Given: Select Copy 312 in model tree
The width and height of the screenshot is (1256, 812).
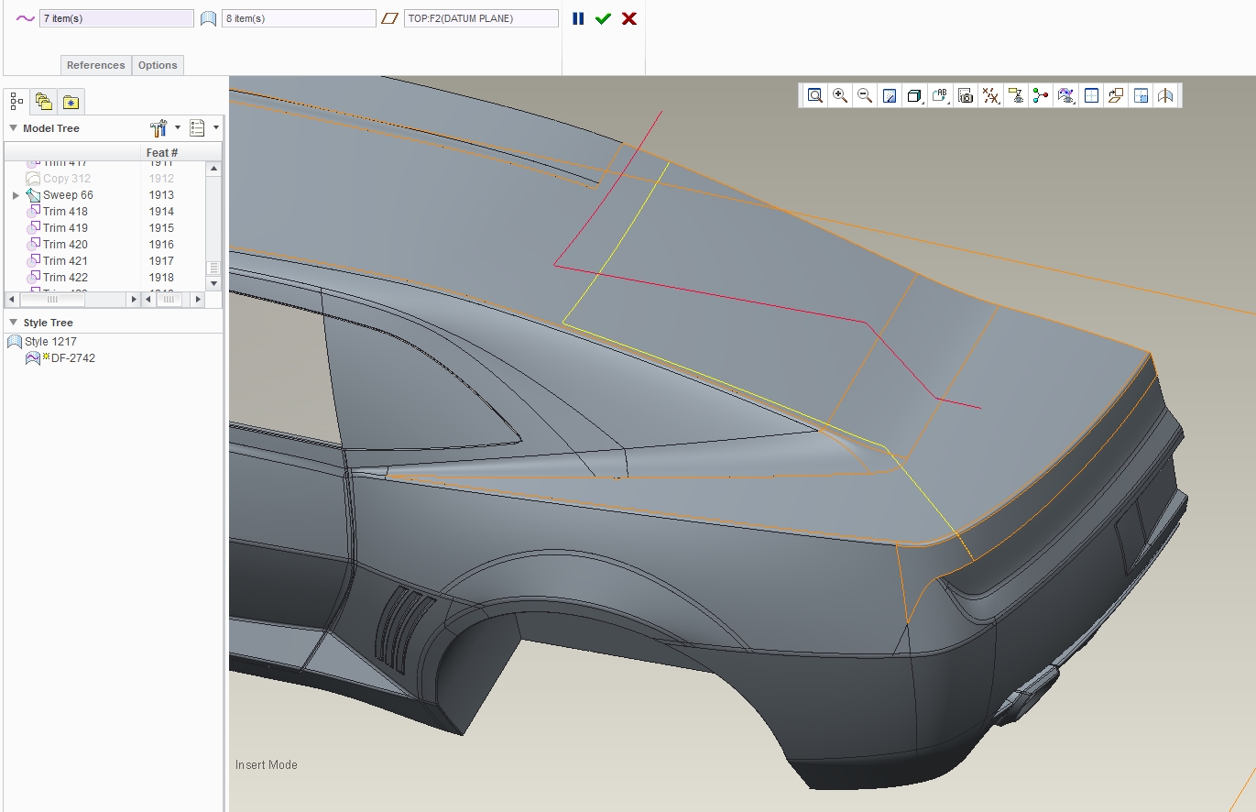Looking at the screenshot, I should click(x=67, y=179).
